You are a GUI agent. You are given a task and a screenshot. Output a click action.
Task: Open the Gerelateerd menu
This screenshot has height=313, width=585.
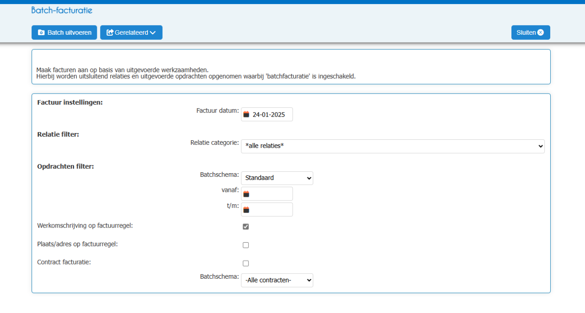click(x=131, y=32)
